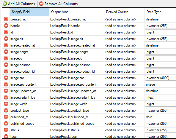Remove the tags column row
This screenshot has height=139, width=176.
6,136
